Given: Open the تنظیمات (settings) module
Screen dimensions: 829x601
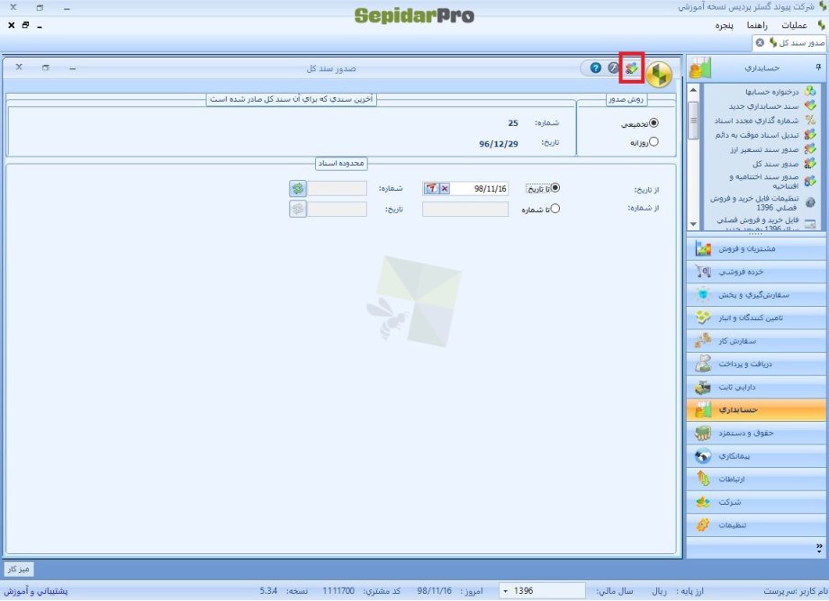Looking at the screenshot, I should pyautogui.click(x=756, y=525).
